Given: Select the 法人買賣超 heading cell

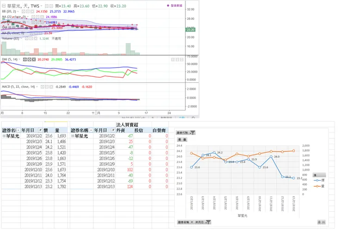Looking at the screenshot, I should [127, 124].
